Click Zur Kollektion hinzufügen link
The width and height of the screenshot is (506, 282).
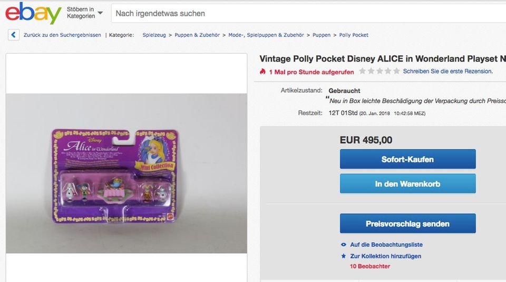pos(385,256)
